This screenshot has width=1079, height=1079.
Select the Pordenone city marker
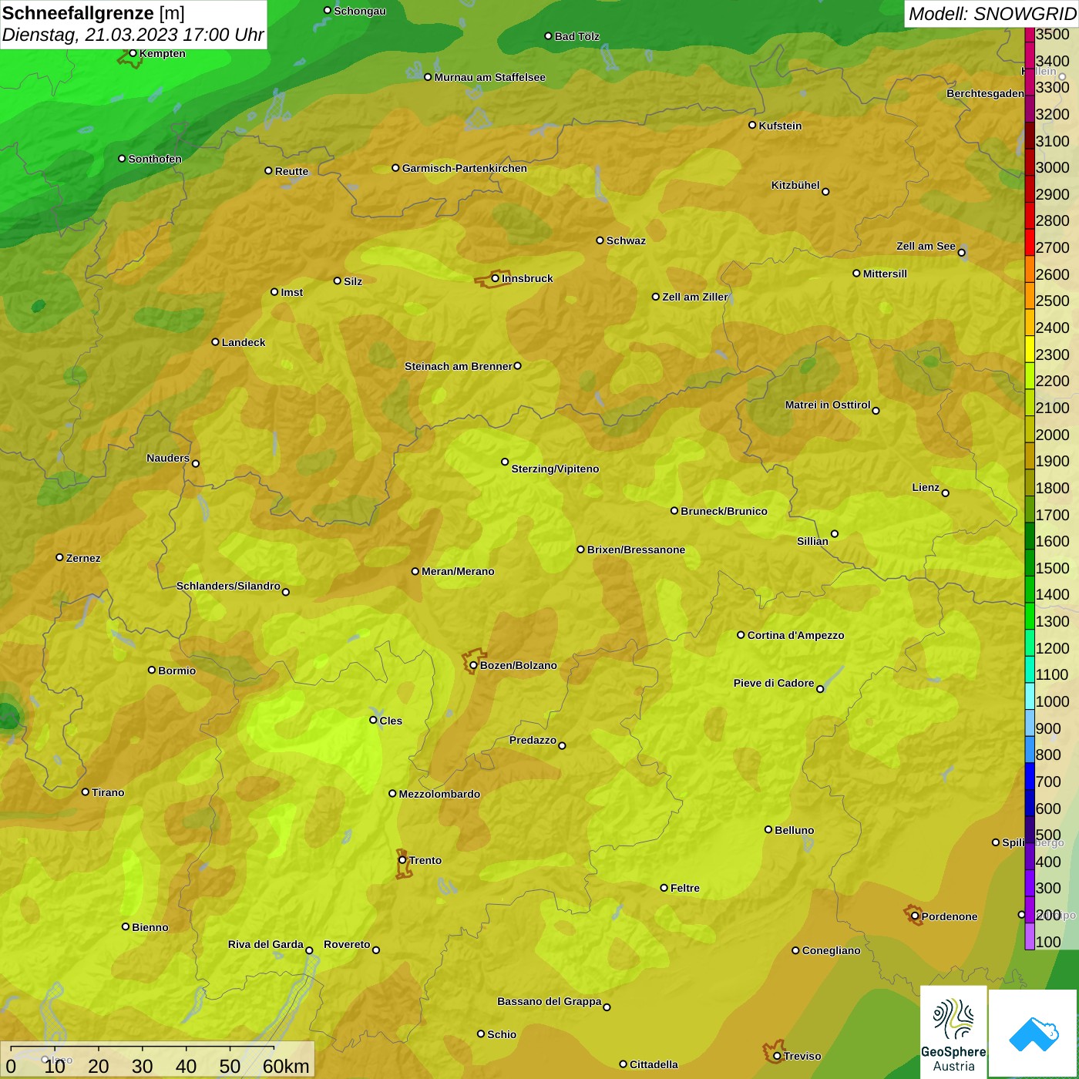pyautogui.click(x=915, y=916)
